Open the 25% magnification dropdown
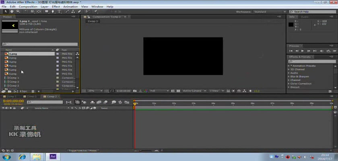This screenshot has height=161, width=338. click(x=95, y=91)
